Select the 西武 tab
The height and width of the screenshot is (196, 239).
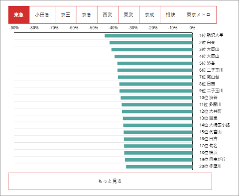(x=108, y=15)
